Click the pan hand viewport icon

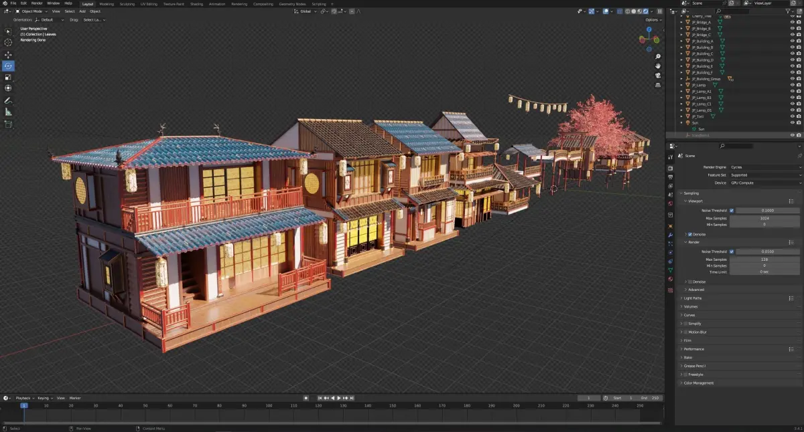pos(658,66)
